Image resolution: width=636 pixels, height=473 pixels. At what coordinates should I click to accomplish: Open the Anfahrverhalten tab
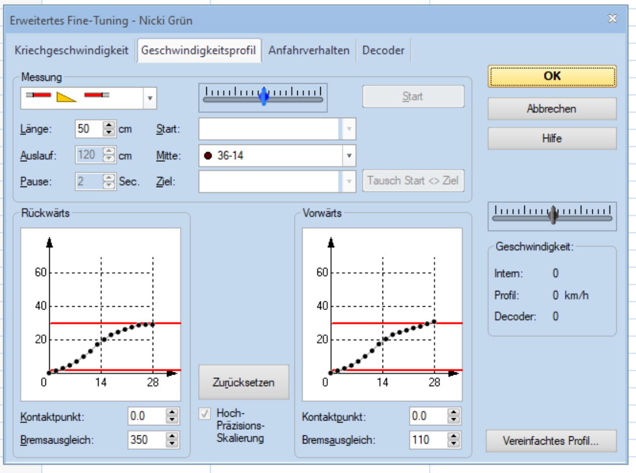coord(309,50)
